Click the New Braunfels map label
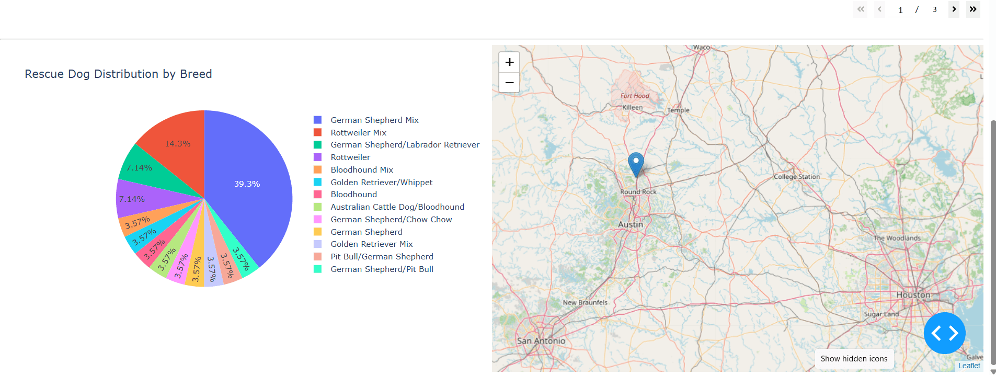996x375 pixels. (x=585, y=302)
